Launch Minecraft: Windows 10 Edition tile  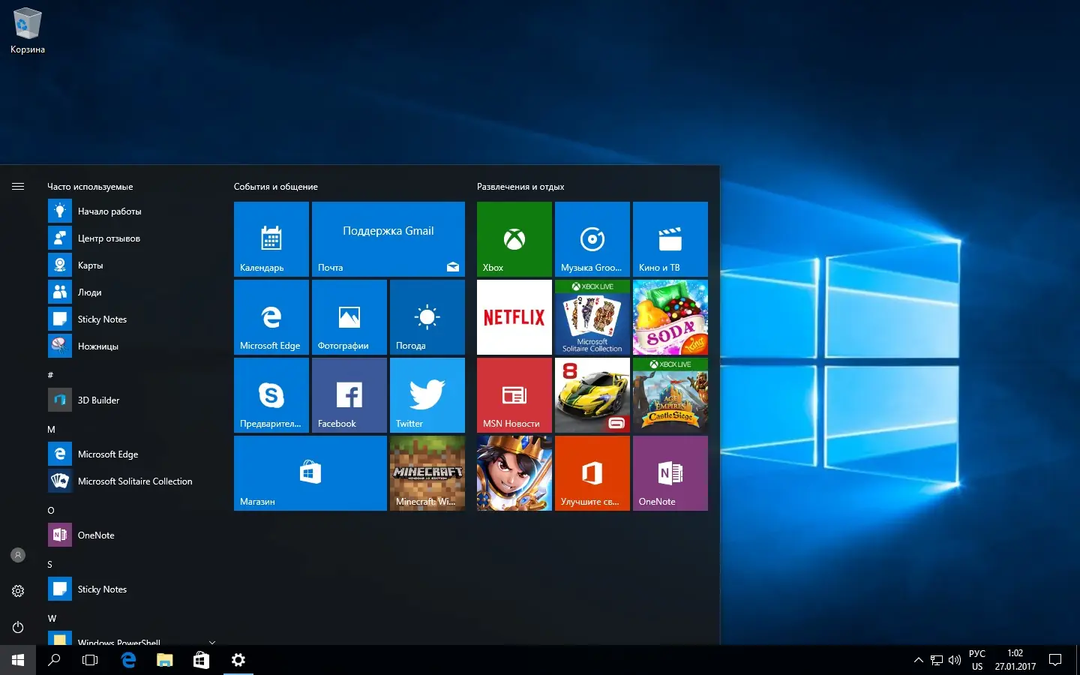pos(427,473)
